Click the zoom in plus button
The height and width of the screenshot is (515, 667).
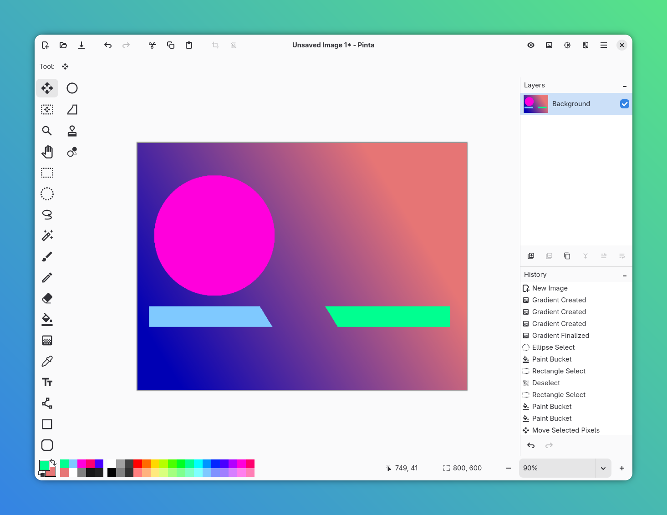pos(621,468)
